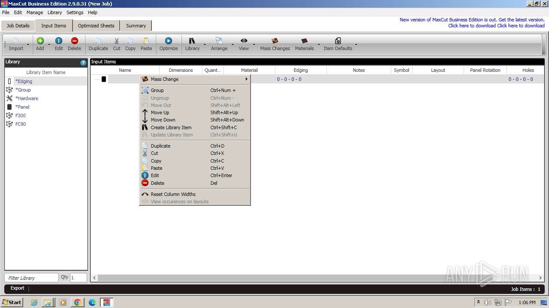Click the View eye toolbar icon
The image size is (549, 308).
point(244,41)
